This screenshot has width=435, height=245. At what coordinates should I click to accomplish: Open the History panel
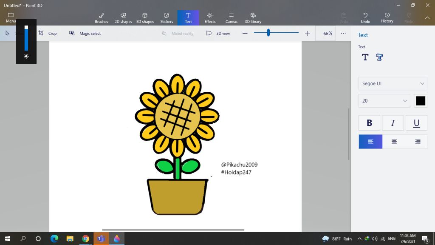(387, 18)
